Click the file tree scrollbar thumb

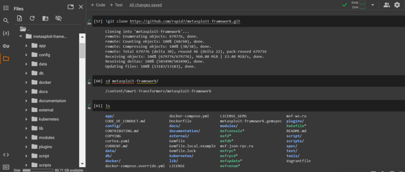82,51
